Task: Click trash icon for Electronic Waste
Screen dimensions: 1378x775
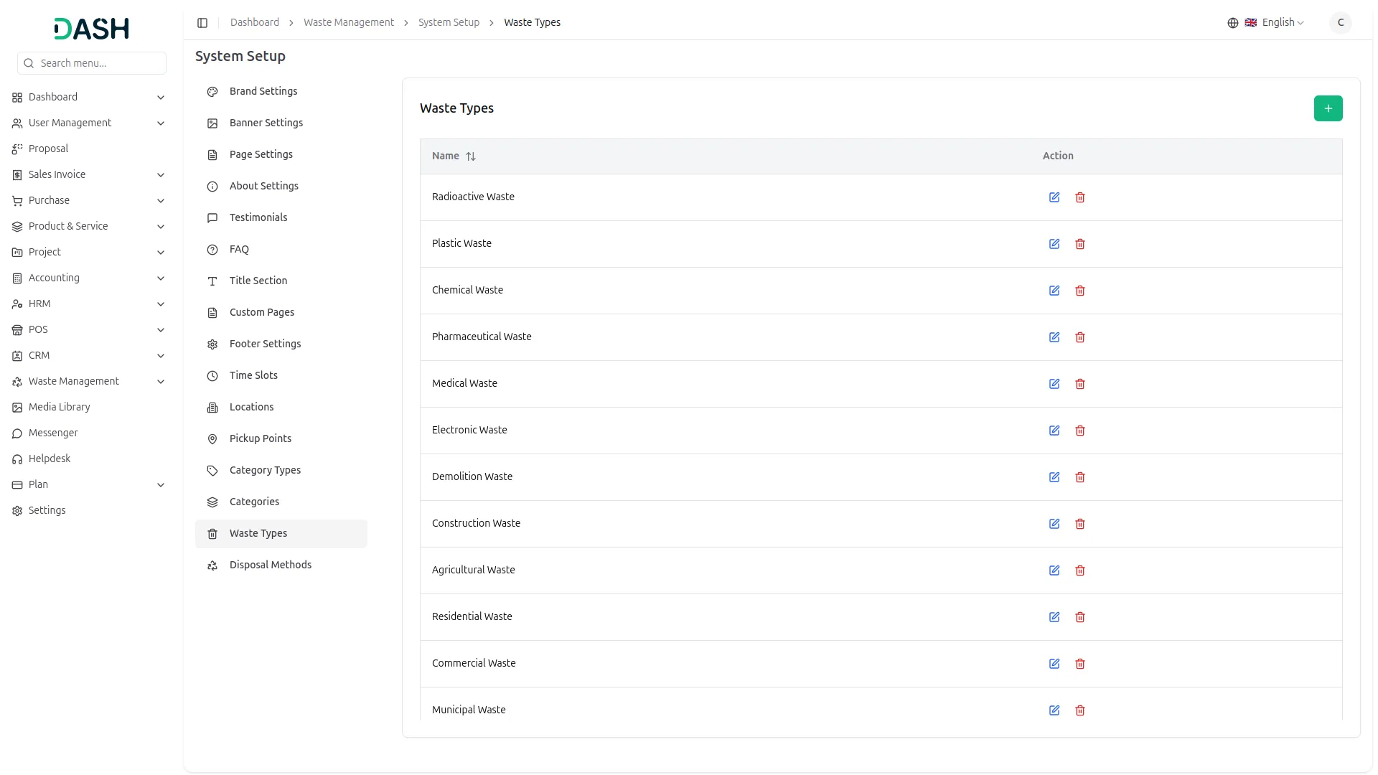Action: point(1080,431)
